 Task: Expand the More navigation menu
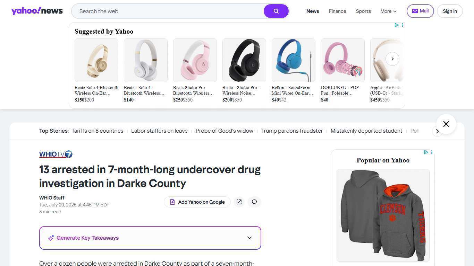(x=388, y=11)
